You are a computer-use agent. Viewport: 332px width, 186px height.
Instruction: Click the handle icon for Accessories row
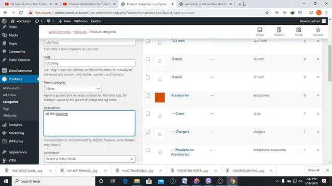[x=318, y=95]
